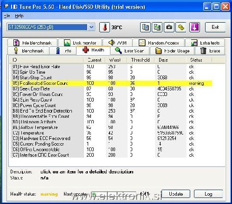Open the File menu
This screenshot has width=232, height=204.
coord(7,16)
